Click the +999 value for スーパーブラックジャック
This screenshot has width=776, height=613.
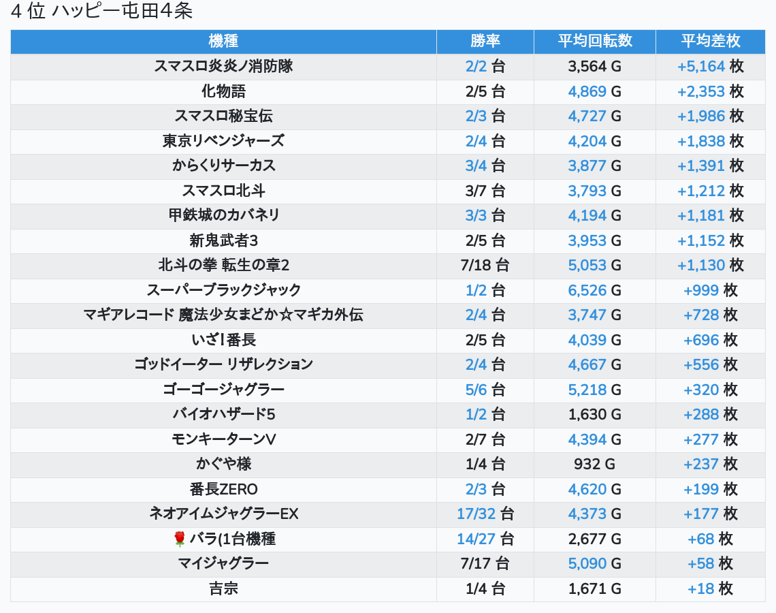[x=700, y=290]
